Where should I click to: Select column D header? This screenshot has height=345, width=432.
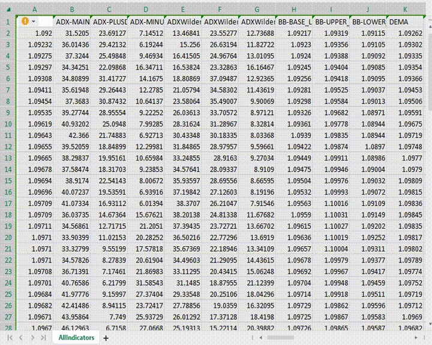click(x=146, y=10)
